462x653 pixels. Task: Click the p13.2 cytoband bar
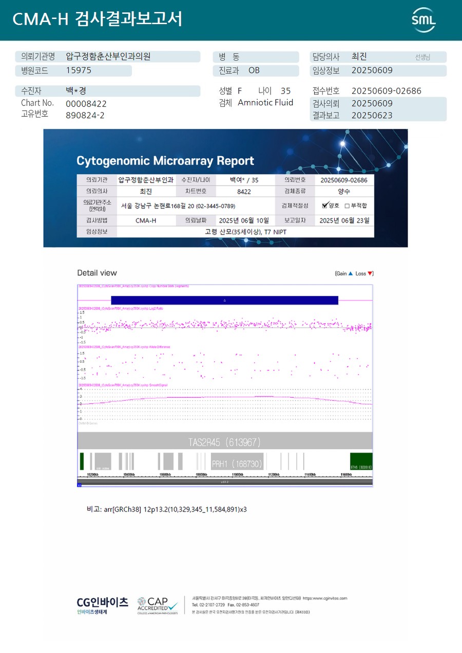pyautogui.click(x=224, y=482)
